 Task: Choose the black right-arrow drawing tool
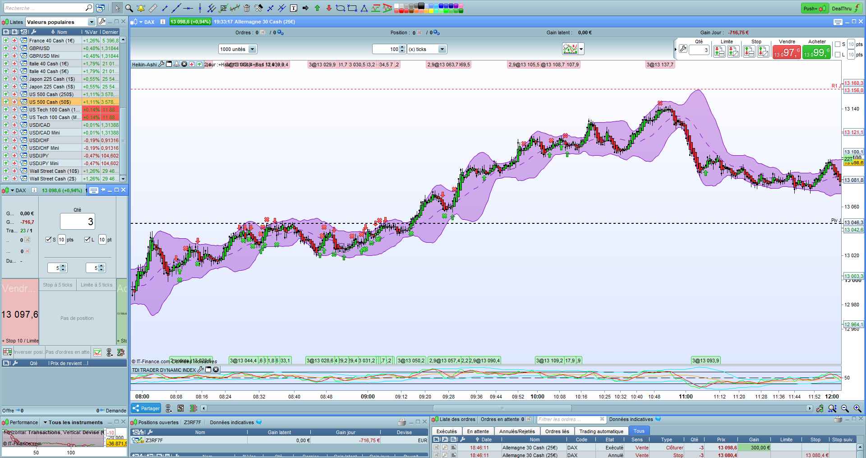[305, 8]
